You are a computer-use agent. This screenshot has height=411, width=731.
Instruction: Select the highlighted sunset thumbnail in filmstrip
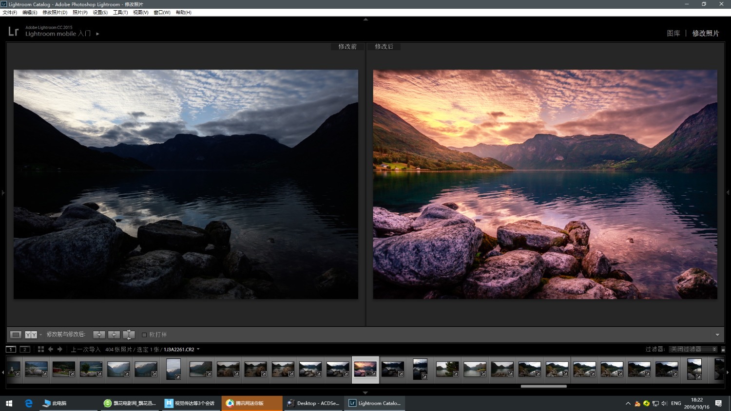click(x=365, y=369)
